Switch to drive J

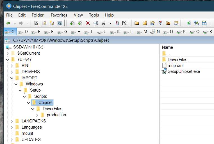coord(101,32)
